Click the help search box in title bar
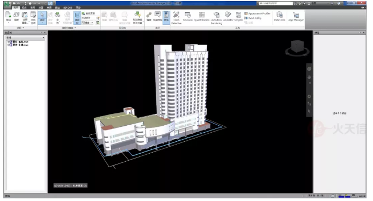This screenshot has width=373, height=201. coord(276,3)
